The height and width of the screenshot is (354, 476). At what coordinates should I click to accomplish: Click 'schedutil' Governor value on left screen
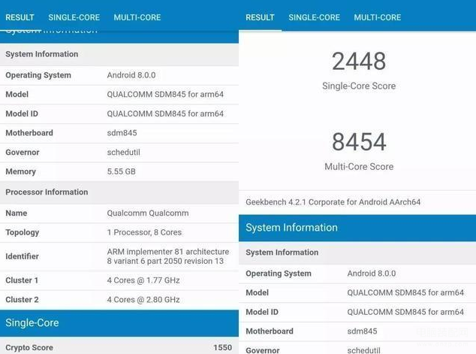click(x=124, y=153)
